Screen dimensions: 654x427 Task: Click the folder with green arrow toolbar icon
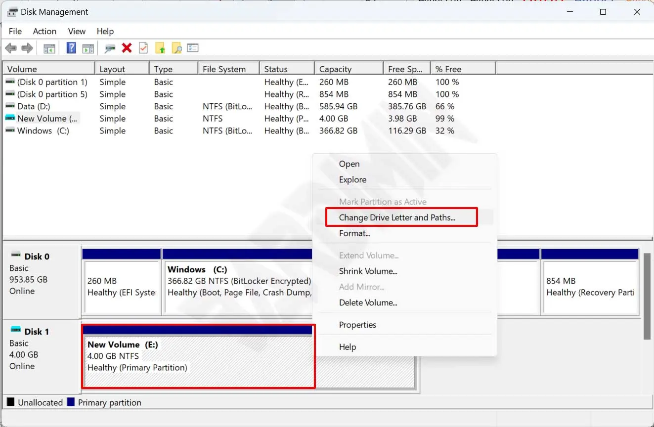[160, 48]
